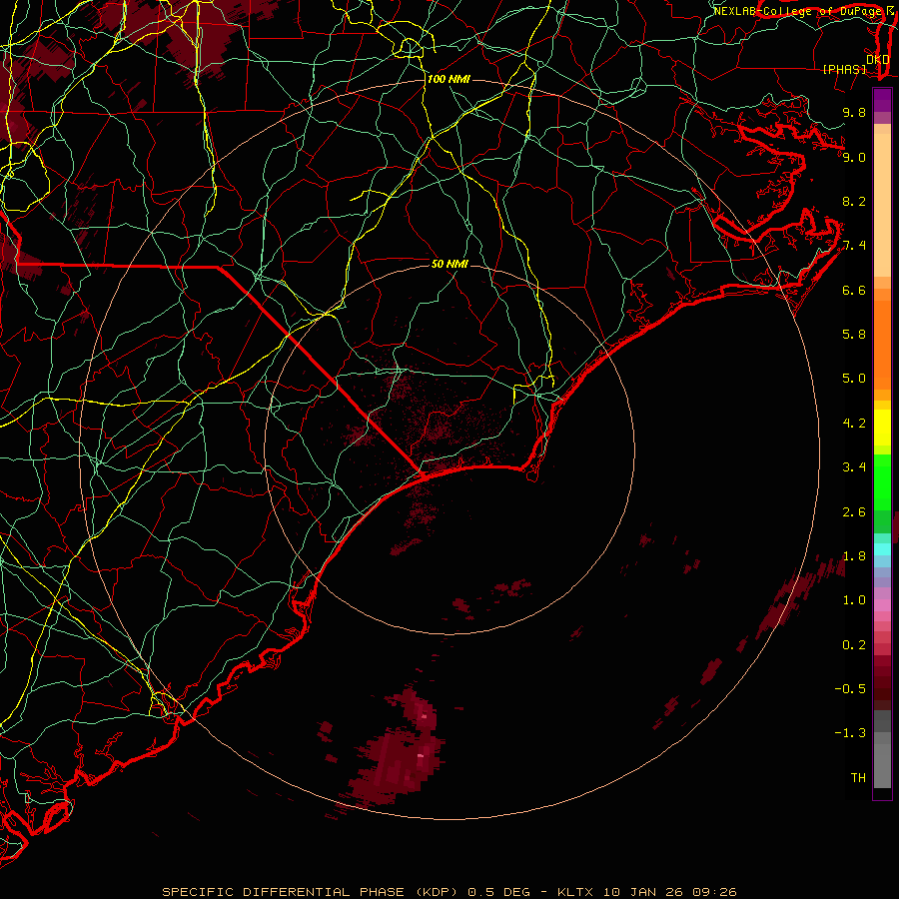Pick the bright green color bar segment

(x=882, y=481)
